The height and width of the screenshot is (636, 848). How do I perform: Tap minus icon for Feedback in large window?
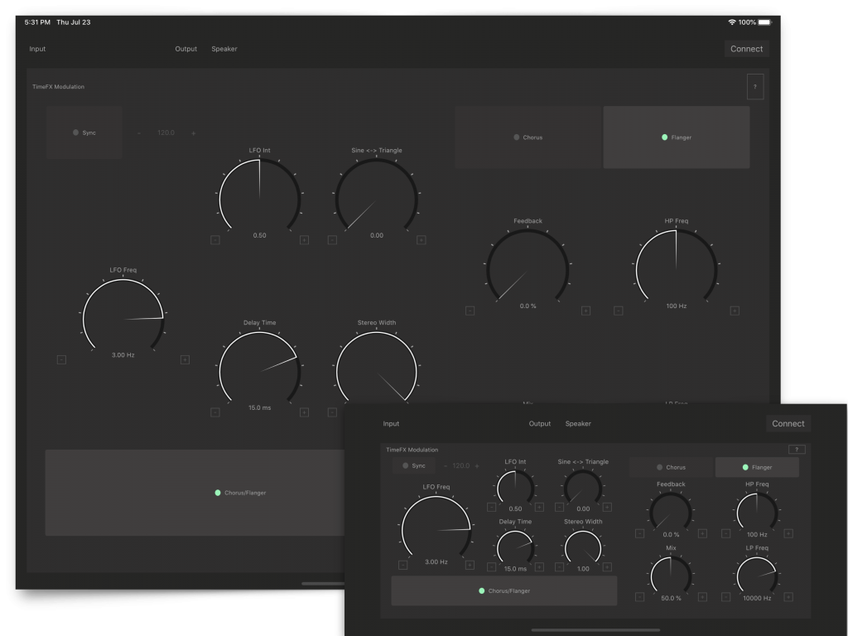pos(470,311)
